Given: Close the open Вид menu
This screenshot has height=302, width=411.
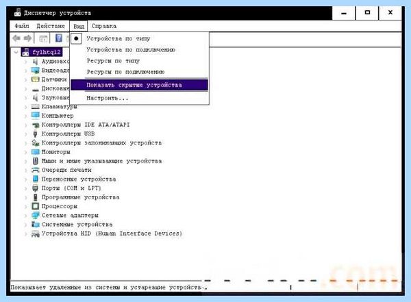Looking at the screenshot, I should pos(79,26).
